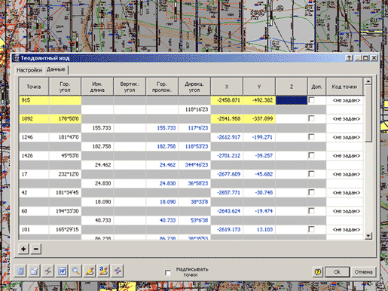Click the magnifying glass search icon
Image resolution: width=388 pixels, height=291 pixels.
[x=76, y=271]
